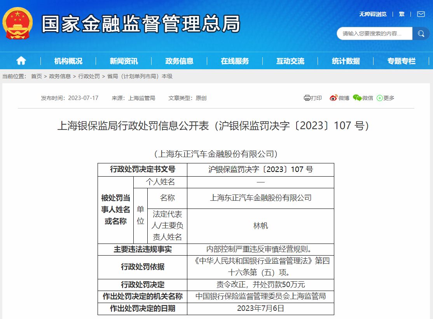Open the 统计数据 menu
Viewport: 433px width, 319px height.
[346, 61]
